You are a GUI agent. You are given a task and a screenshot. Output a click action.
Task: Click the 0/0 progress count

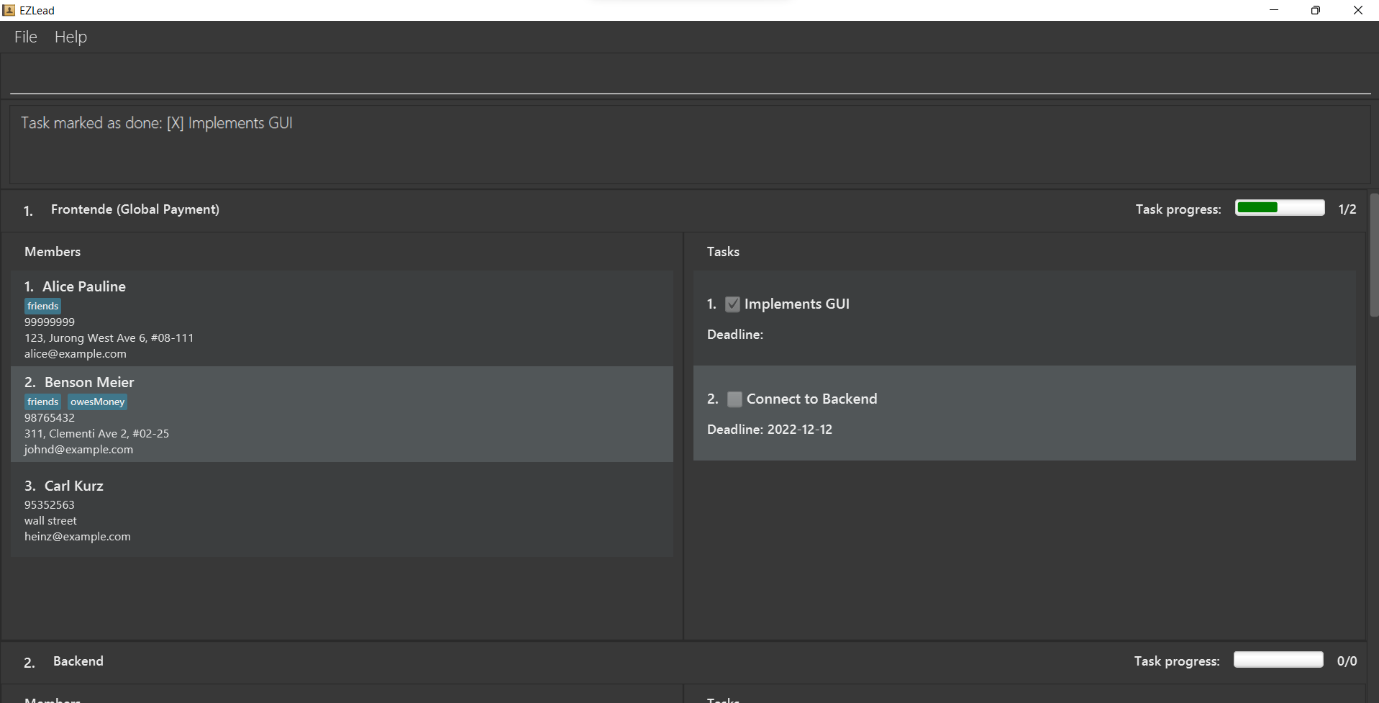1347,661
